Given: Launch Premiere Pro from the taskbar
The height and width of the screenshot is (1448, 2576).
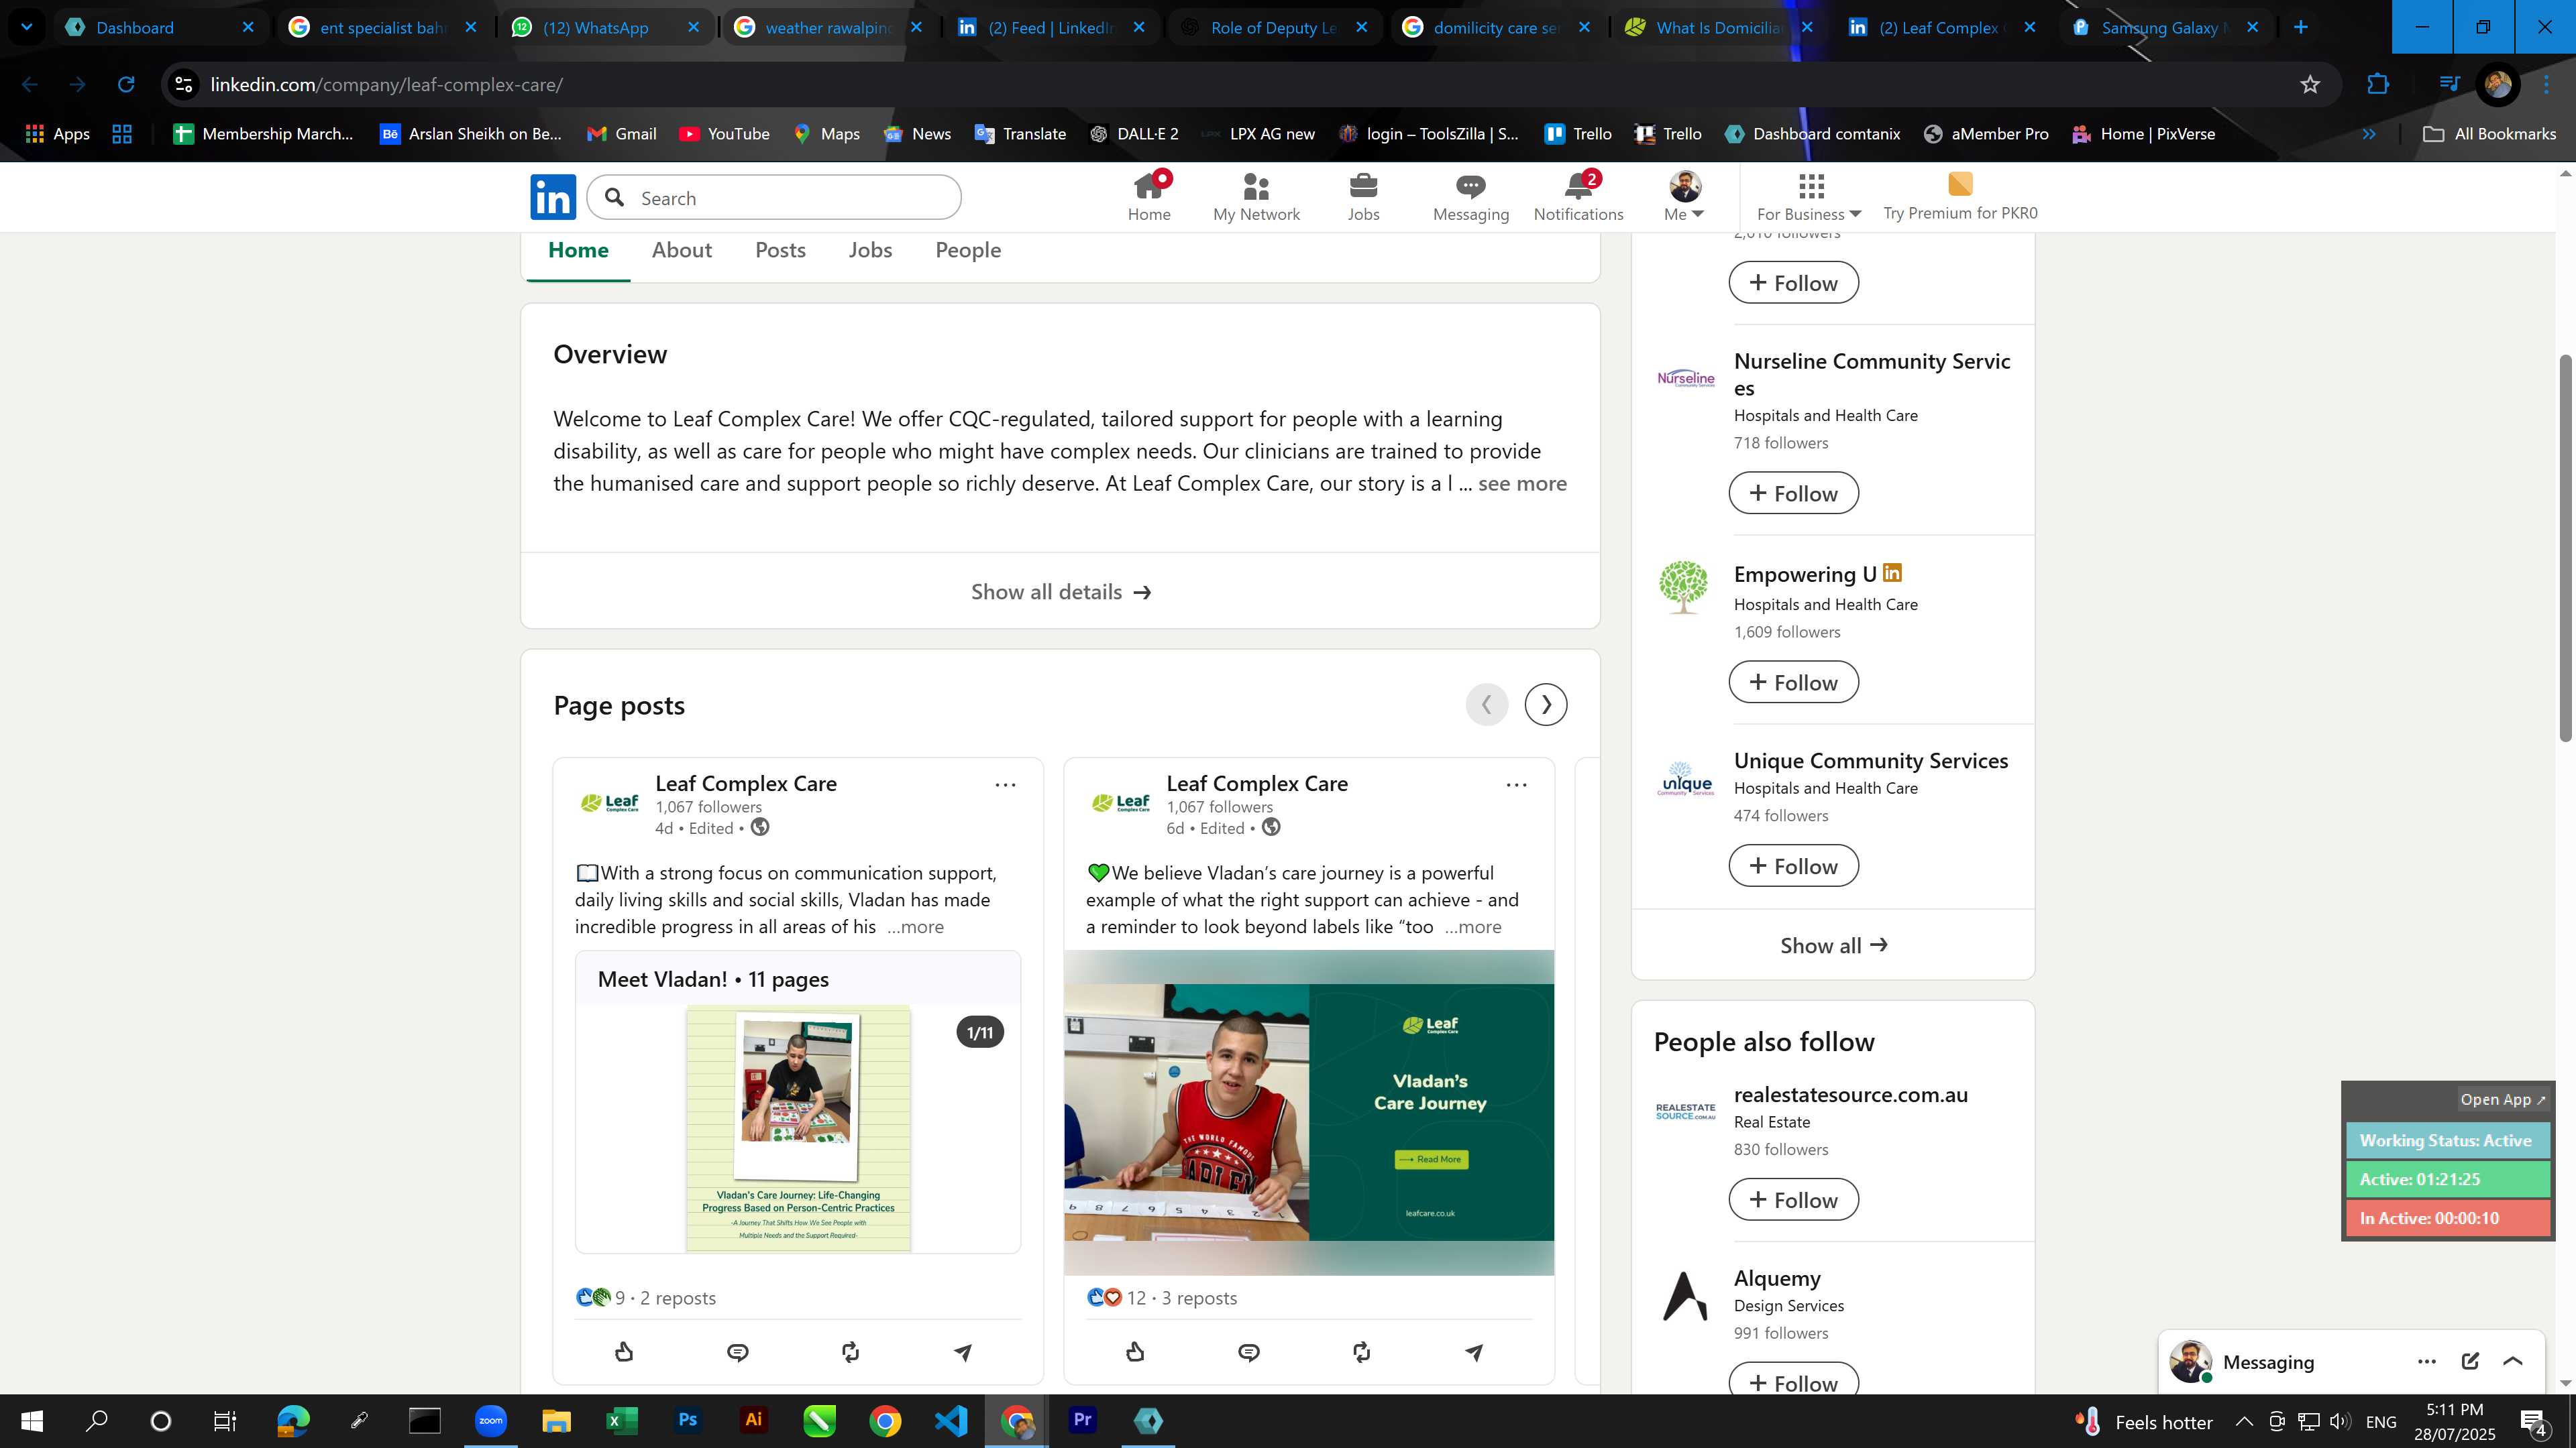Looking at the screenshot, I should [x=1082, y=1420].
